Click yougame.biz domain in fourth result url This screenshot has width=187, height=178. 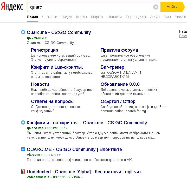pyautogui.click(x=38, y=177)
